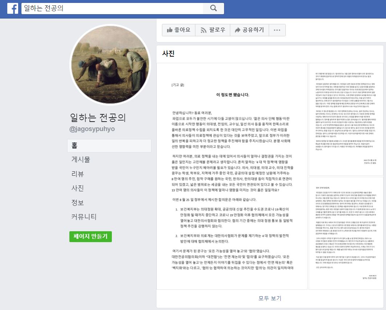Click the green 페이지 만들기 button
This screenshot has height=310, width=386.
[90, 236]
